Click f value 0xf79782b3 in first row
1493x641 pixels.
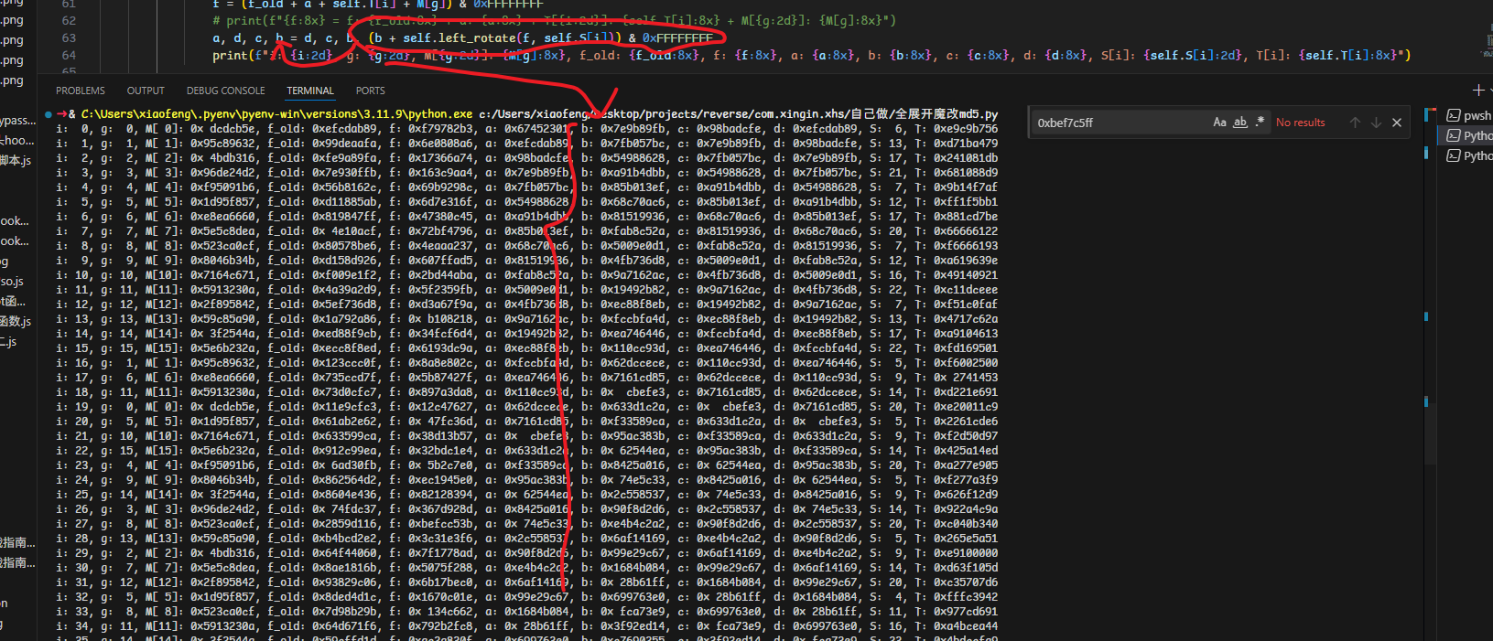click(441, 129)
